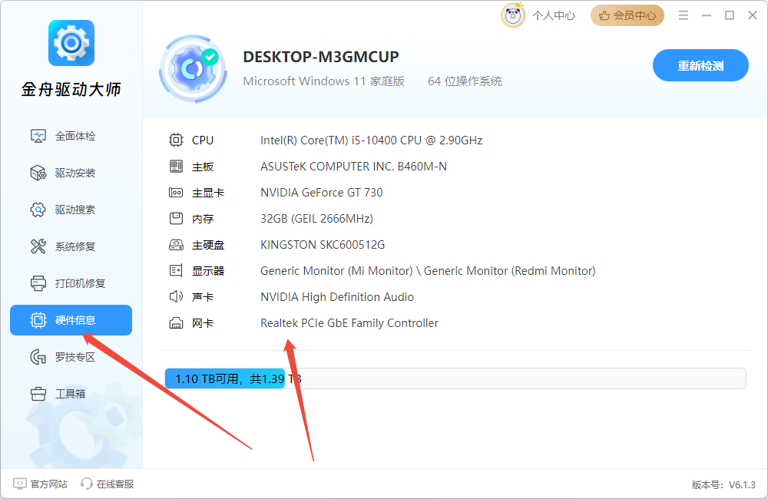This screenshot has width=768, height=499.
Task: Click the KINGSTON SKC600512G value
Action: coord(323,245)
